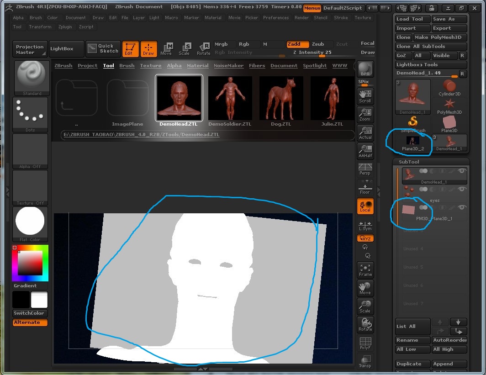
Task: Select the white main color swatch
Action: [x=39, y=299]
